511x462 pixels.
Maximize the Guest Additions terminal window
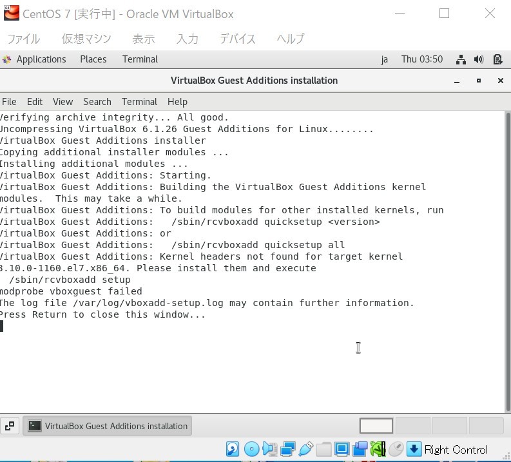479,81
